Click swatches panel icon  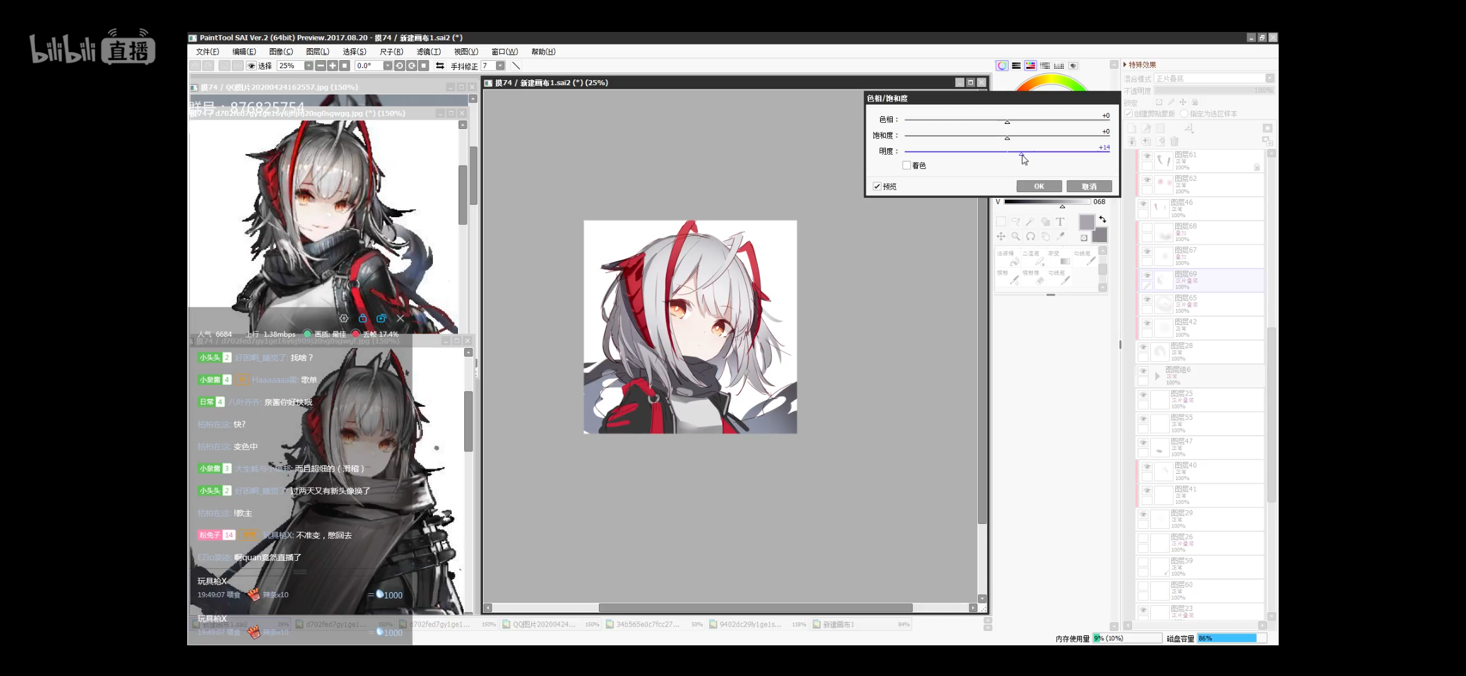[x=1059, y=66]
